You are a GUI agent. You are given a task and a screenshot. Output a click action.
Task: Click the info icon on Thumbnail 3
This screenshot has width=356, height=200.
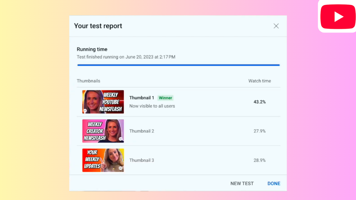120,168
